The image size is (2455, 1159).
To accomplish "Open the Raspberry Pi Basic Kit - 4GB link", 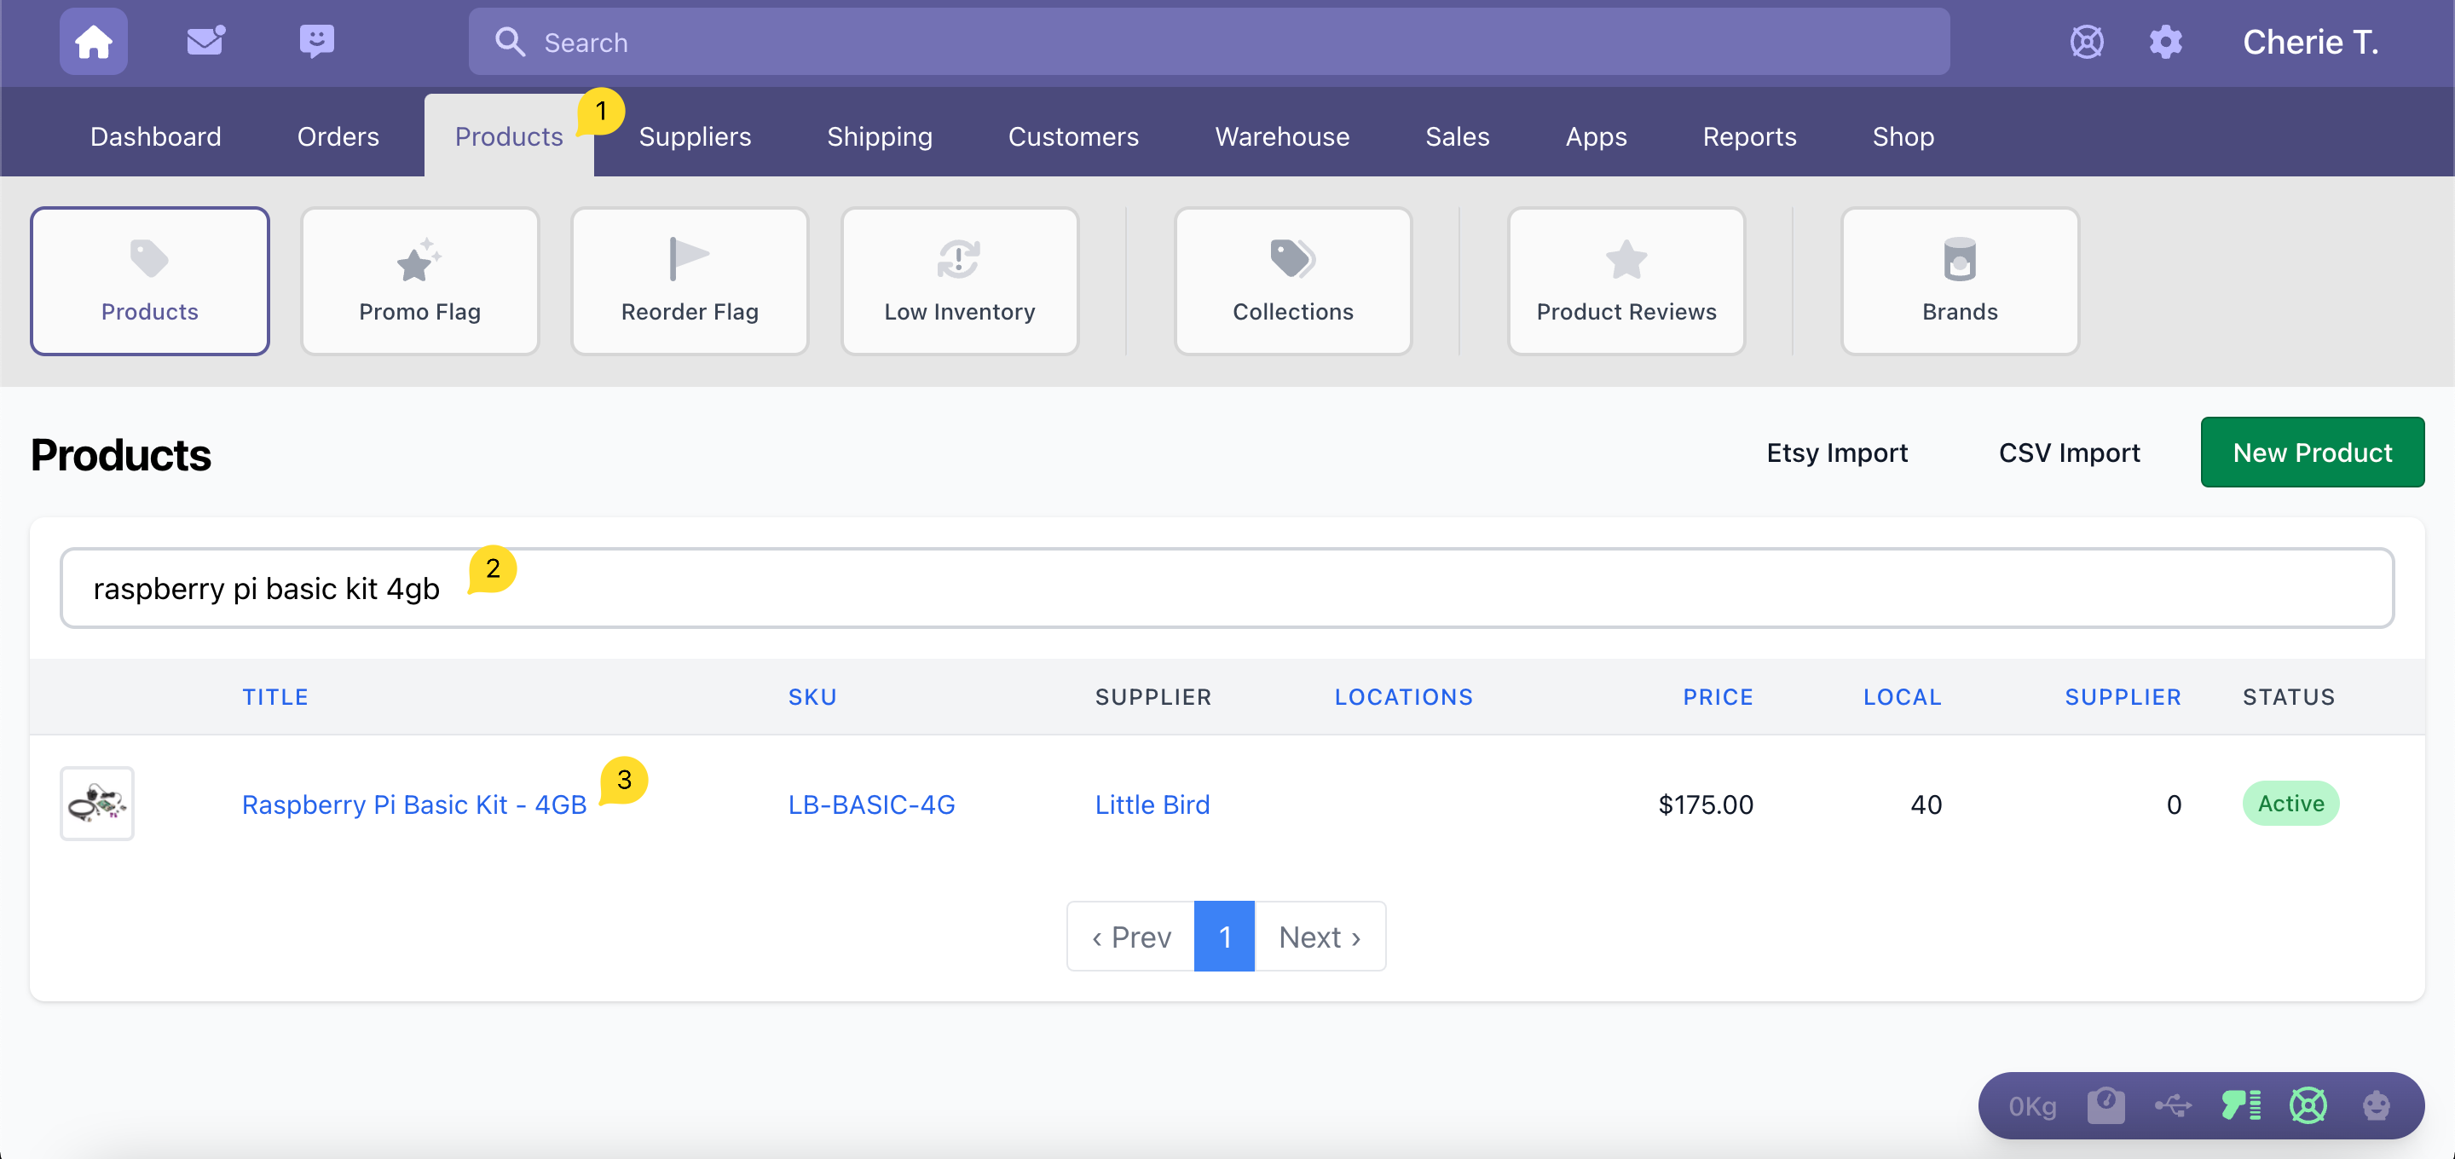I will point(413,804).
